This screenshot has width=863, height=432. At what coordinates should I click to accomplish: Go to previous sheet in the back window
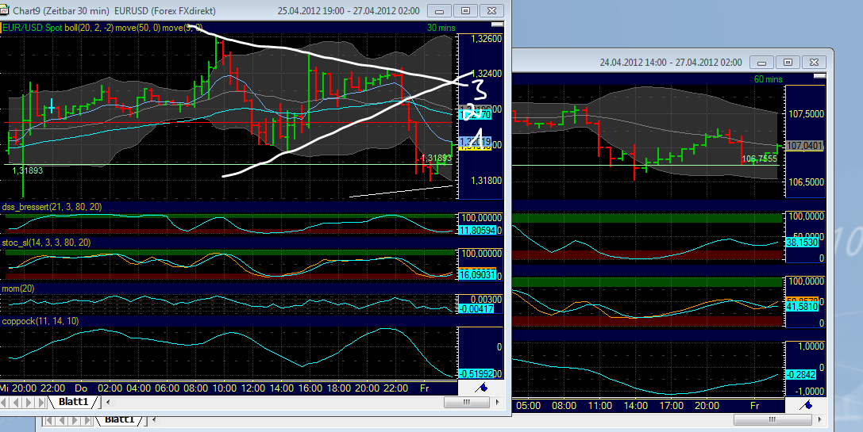[x=60, y=420]
